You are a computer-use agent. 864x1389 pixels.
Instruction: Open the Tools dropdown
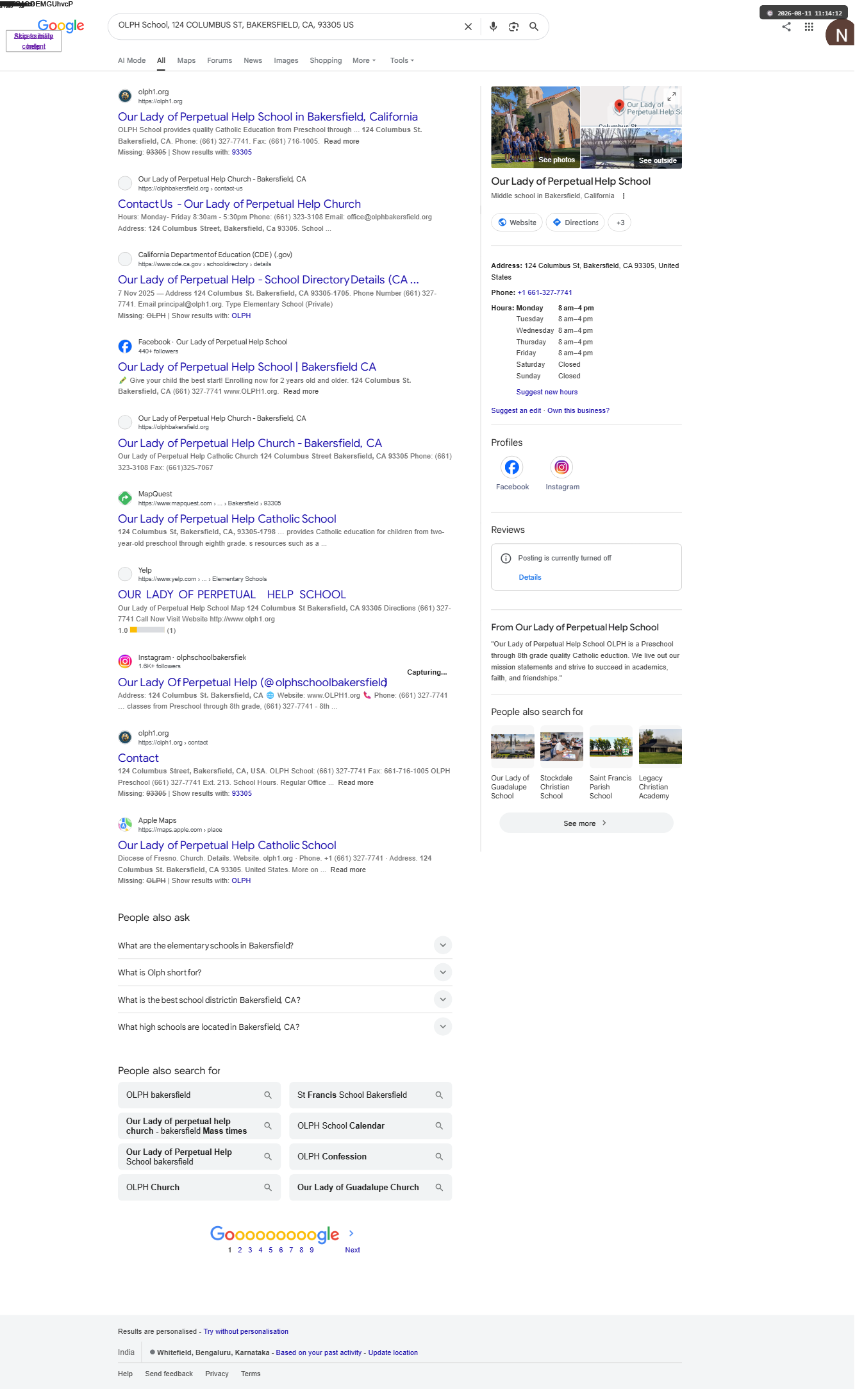point(402,61)
